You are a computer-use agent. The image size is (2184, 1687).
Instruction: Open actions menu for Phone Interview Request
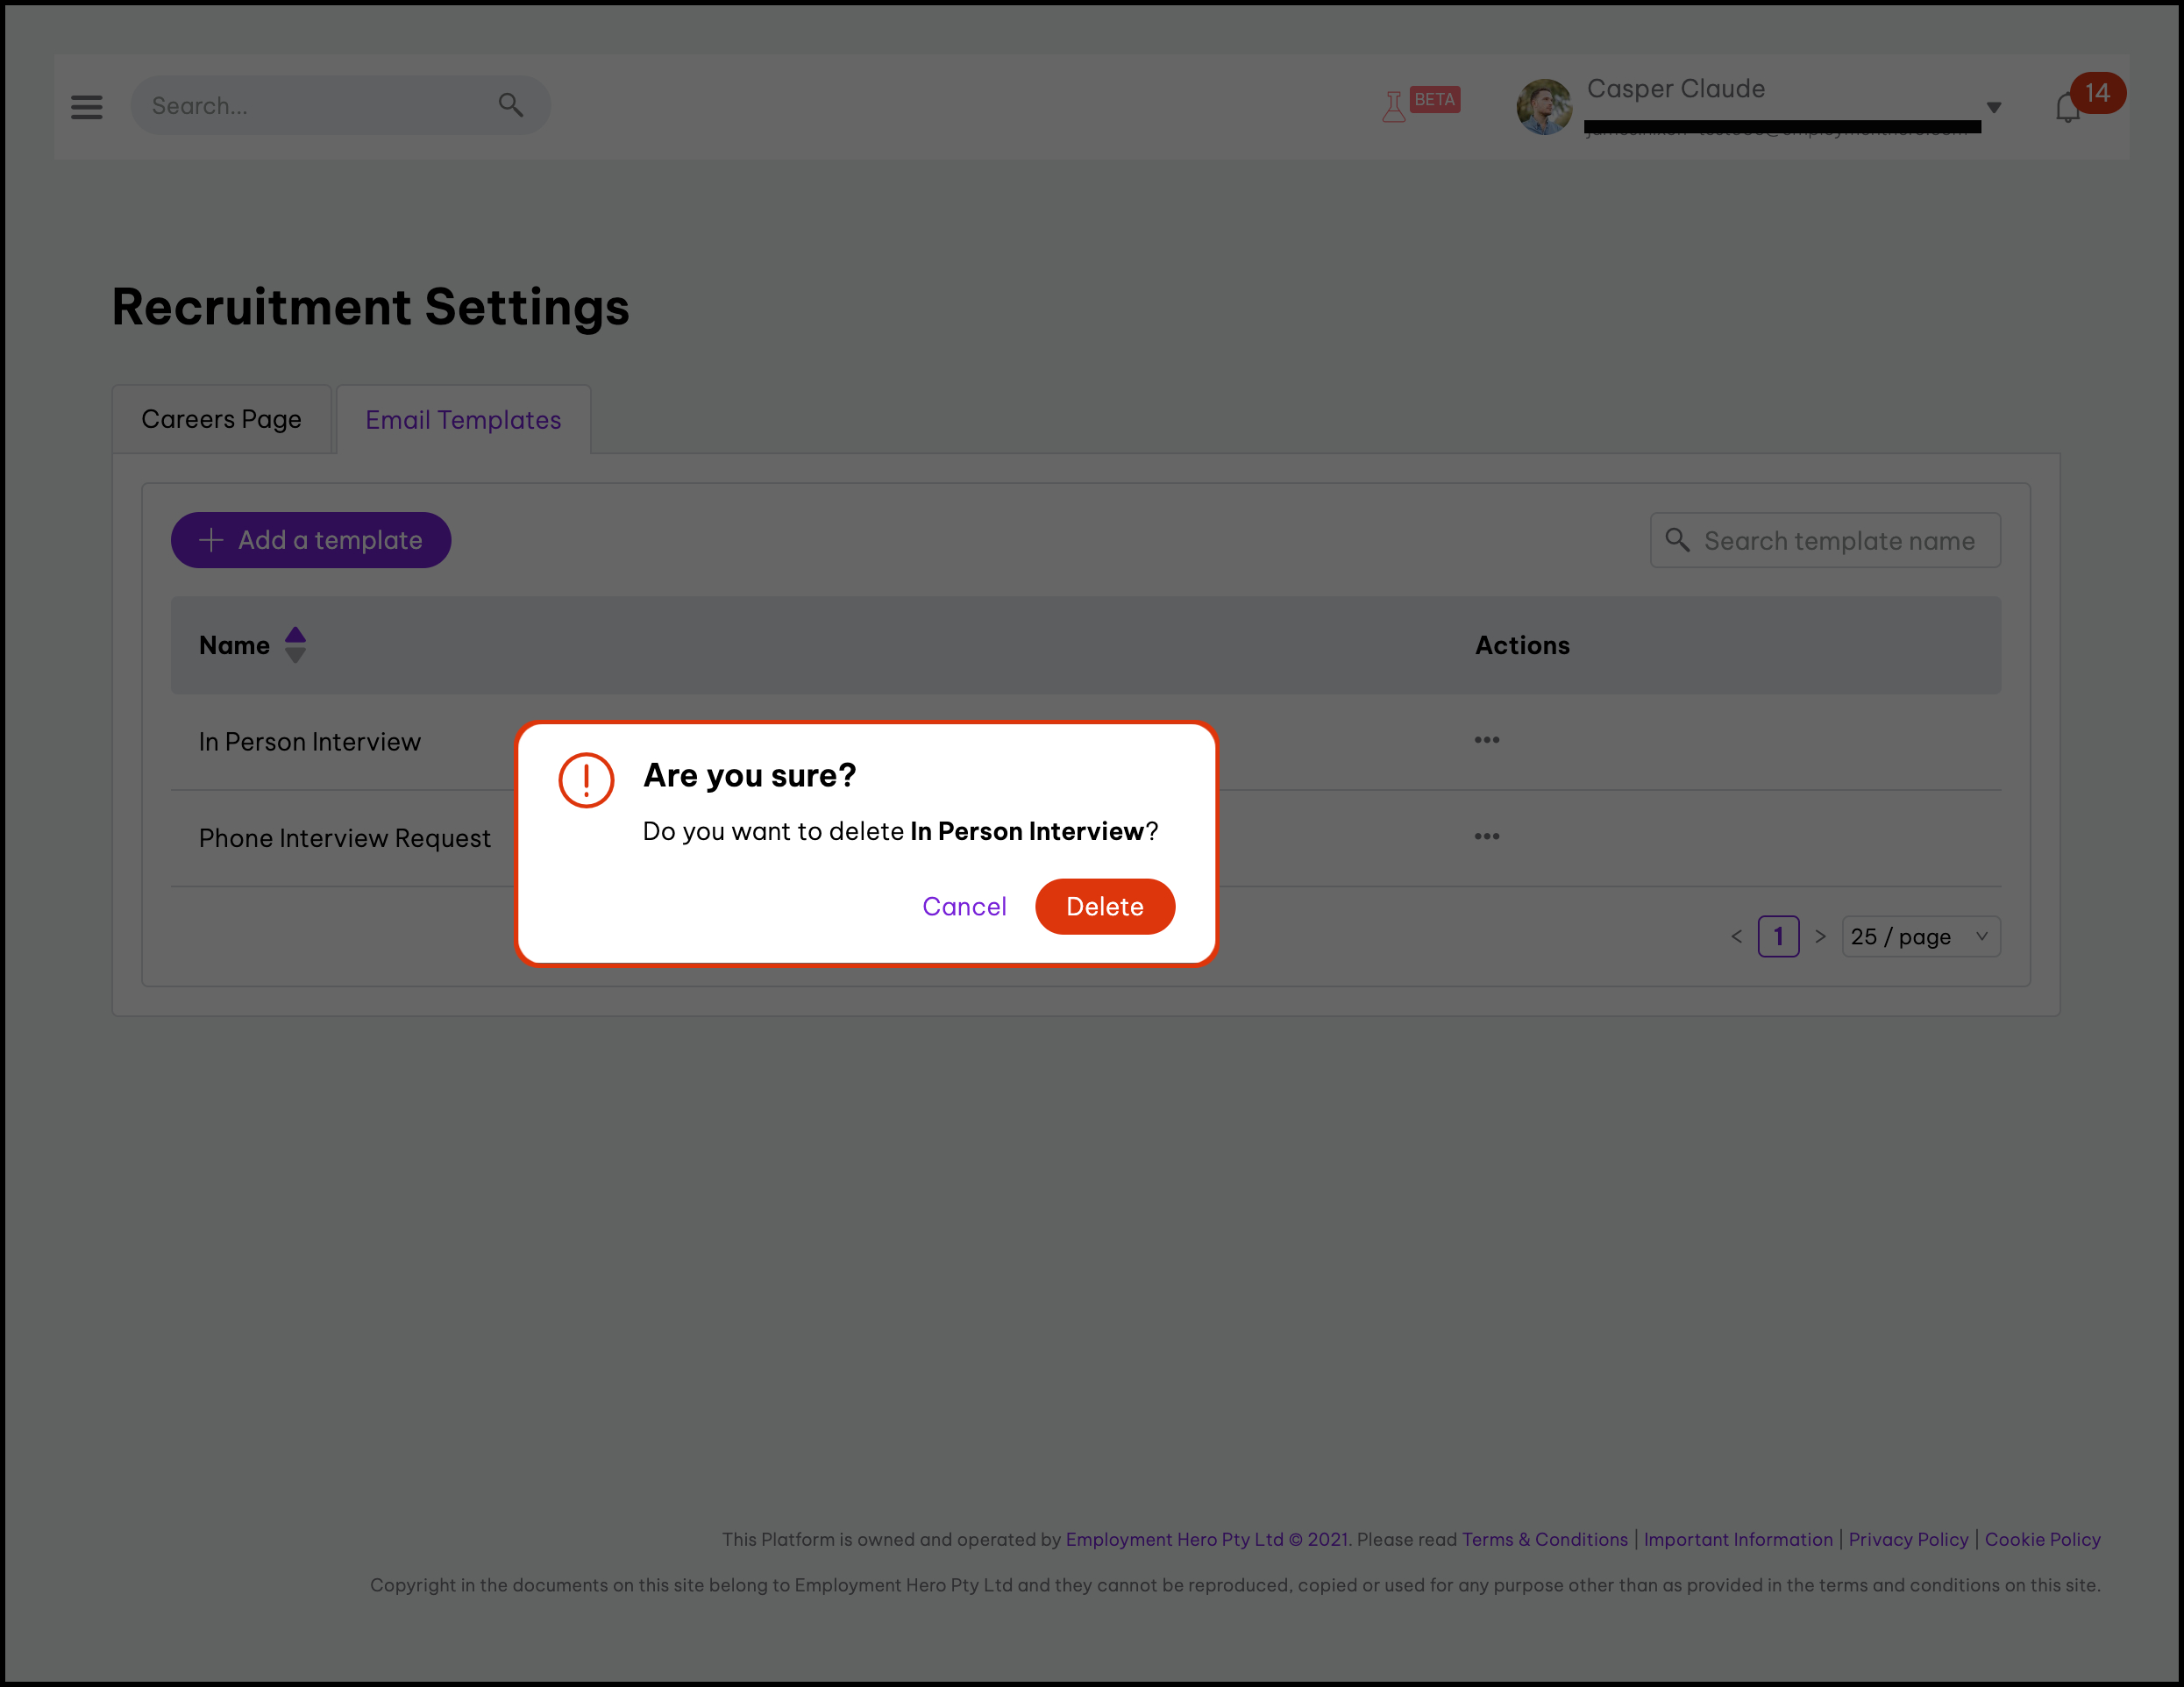point(1486,836)
